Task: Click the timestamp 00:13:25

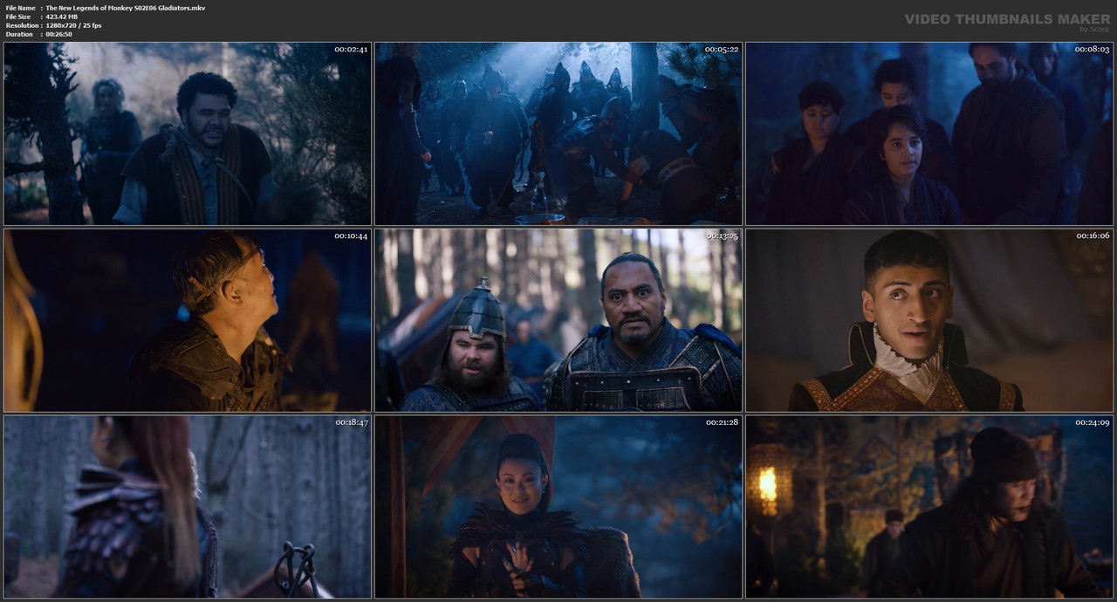Action: [x=722, y=236]
